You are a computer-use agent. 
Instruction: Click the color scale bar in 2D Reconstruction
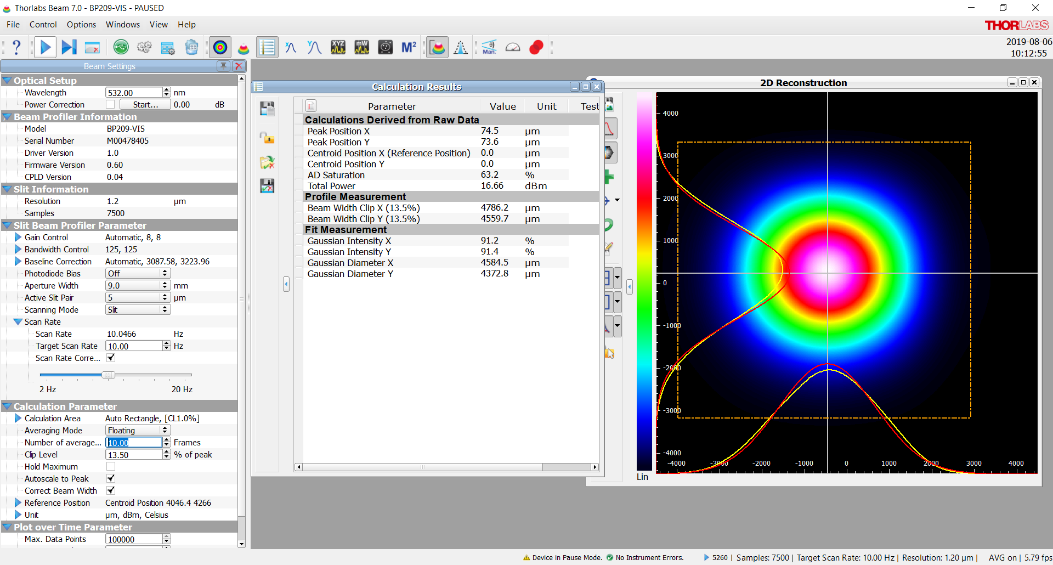tap(644, 281)
